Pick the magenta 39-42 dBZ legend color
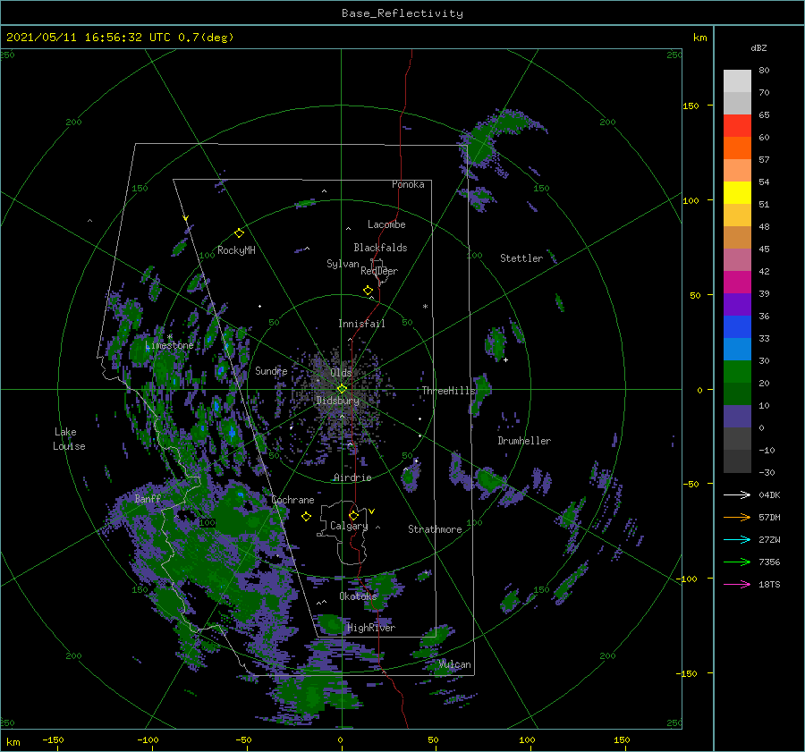The height and width of the screenshot is (752, 805). [x=737, y=283]
